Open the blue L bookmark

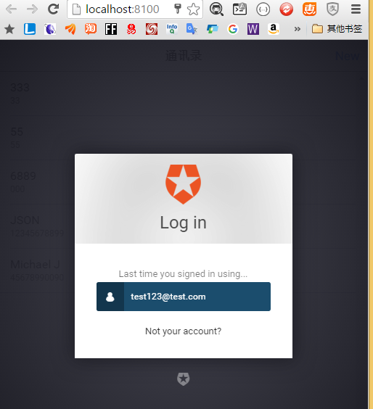pos(30,29)
